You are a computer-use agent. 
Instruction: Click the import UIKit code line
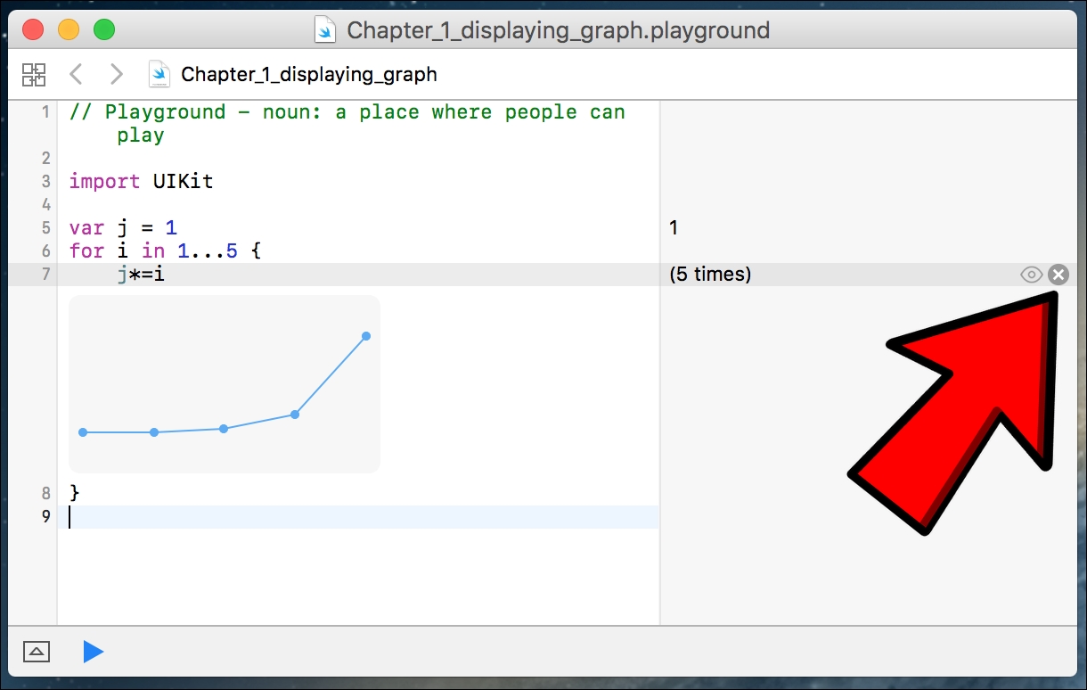tap(142, 182)
